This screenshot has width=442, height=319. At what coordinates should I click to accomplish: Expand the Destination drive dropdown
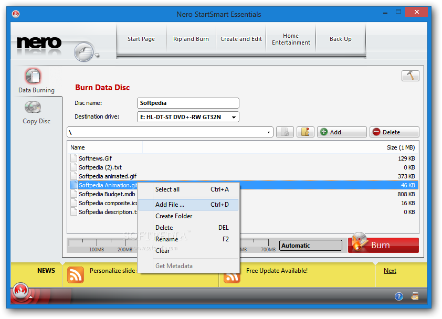(234, 117)
